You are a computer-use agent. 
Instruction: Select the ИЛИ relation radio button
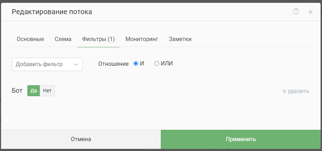point(157,64)
